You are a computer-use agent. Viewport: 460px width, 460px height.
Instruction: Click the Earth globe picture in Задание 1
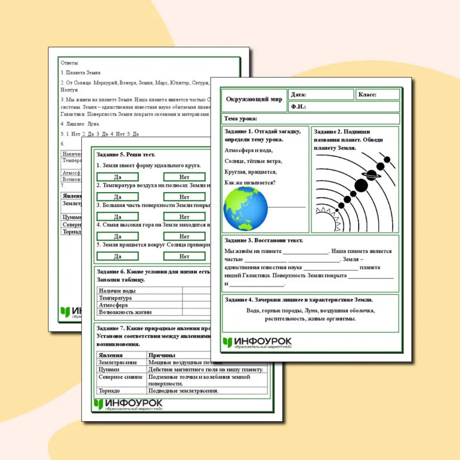[246, 209]
